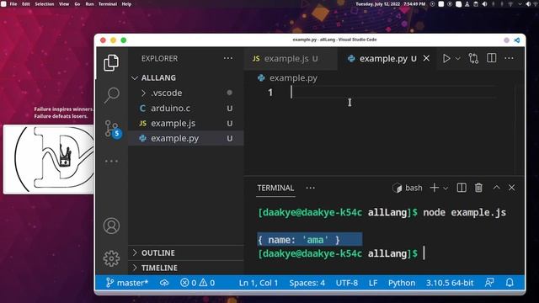Open the errors and warnings problems indicator

pyautogui.click(x=197, y=283)
